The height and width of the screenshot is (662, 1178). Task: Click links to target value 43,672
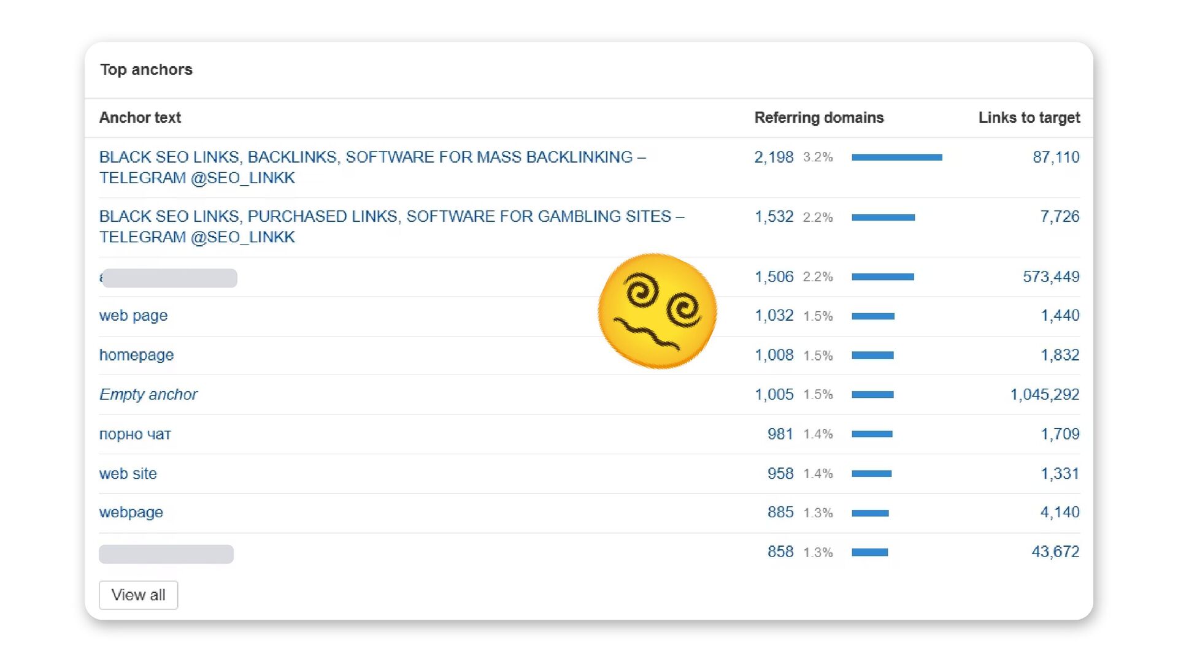coord(1055,552)
